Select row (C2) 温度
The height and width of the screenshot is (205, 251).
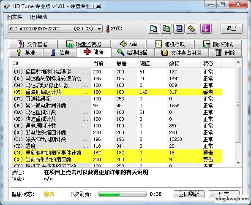click(117, 146)
